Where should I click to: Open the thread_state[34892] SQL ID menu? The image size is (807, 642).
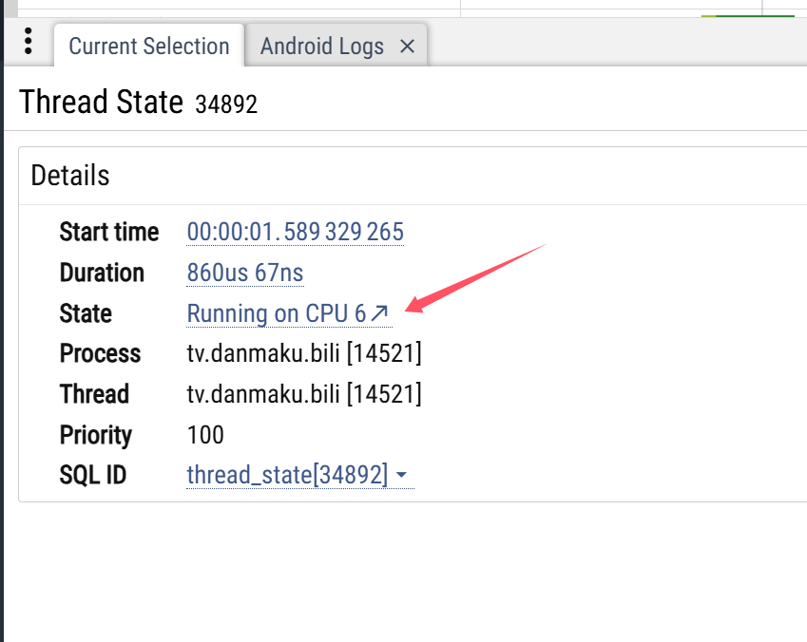point(287,475)
